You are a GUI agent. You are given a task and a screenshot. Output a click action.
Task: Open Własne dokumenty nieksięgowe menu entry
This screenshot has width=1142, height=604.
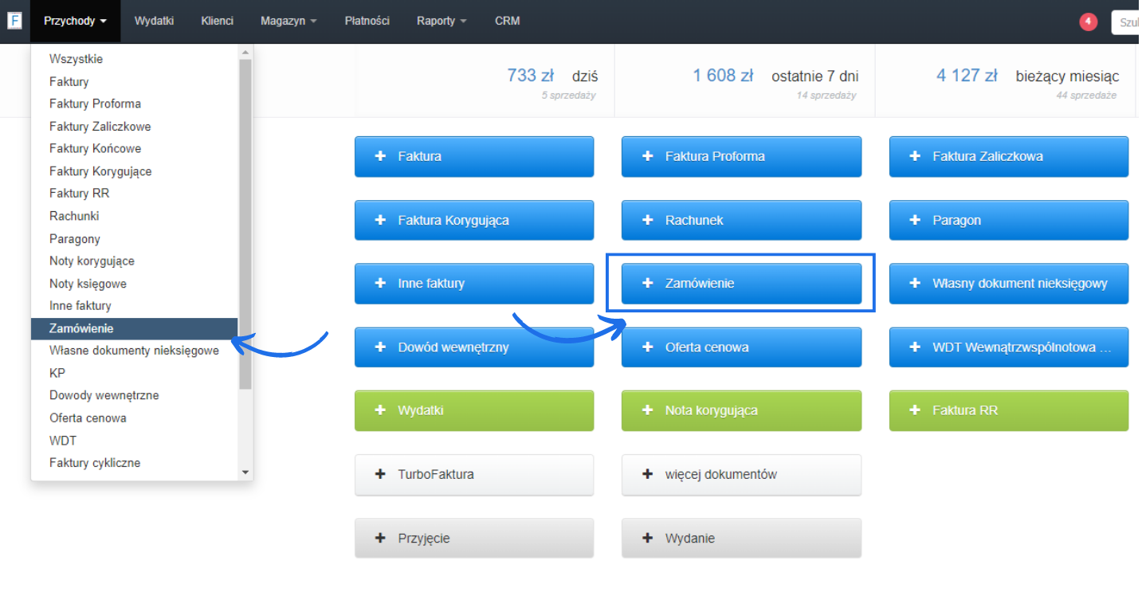click(x=135, y=351)
